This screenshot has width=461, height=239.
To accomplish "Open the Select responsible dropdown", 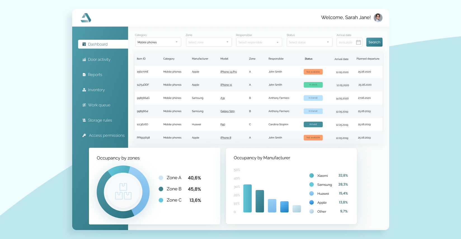I will tap(259, 42).
